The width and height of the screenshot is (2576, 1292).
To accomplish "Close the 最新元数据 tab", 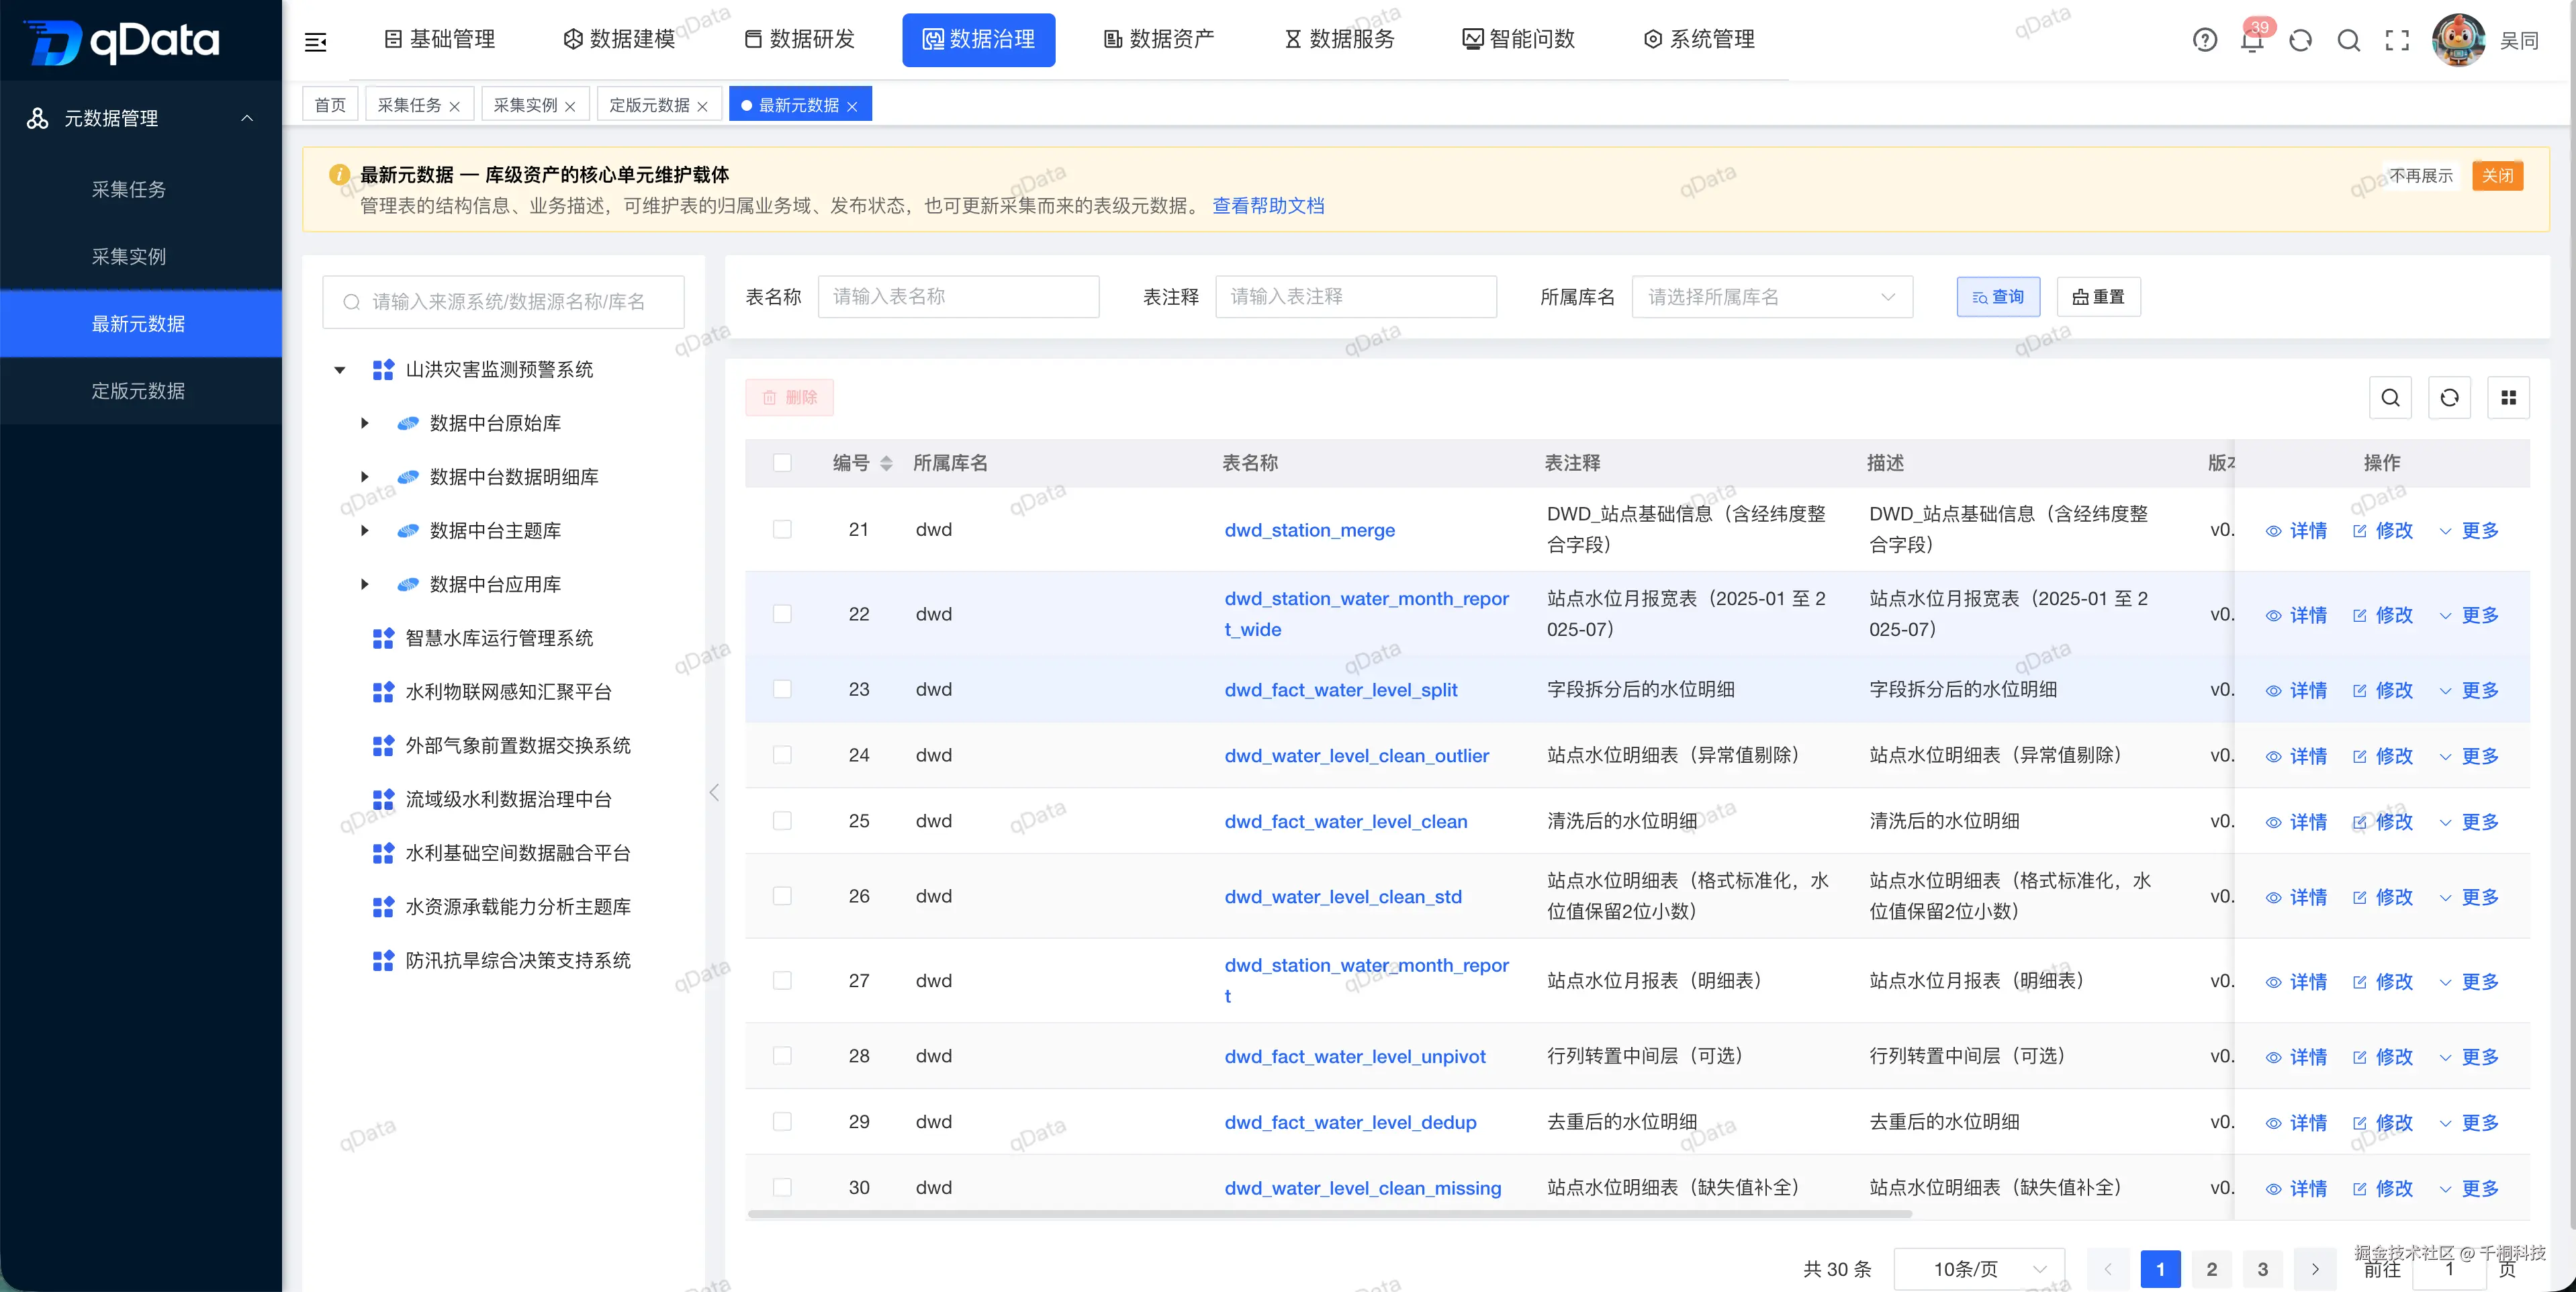I will click(x=852, y=106).
